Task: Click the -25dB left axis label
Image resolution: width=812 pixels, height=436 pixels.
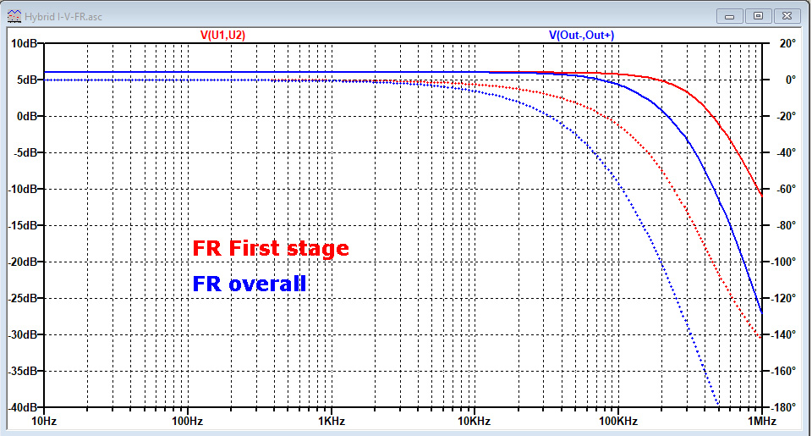Action: 23,298
